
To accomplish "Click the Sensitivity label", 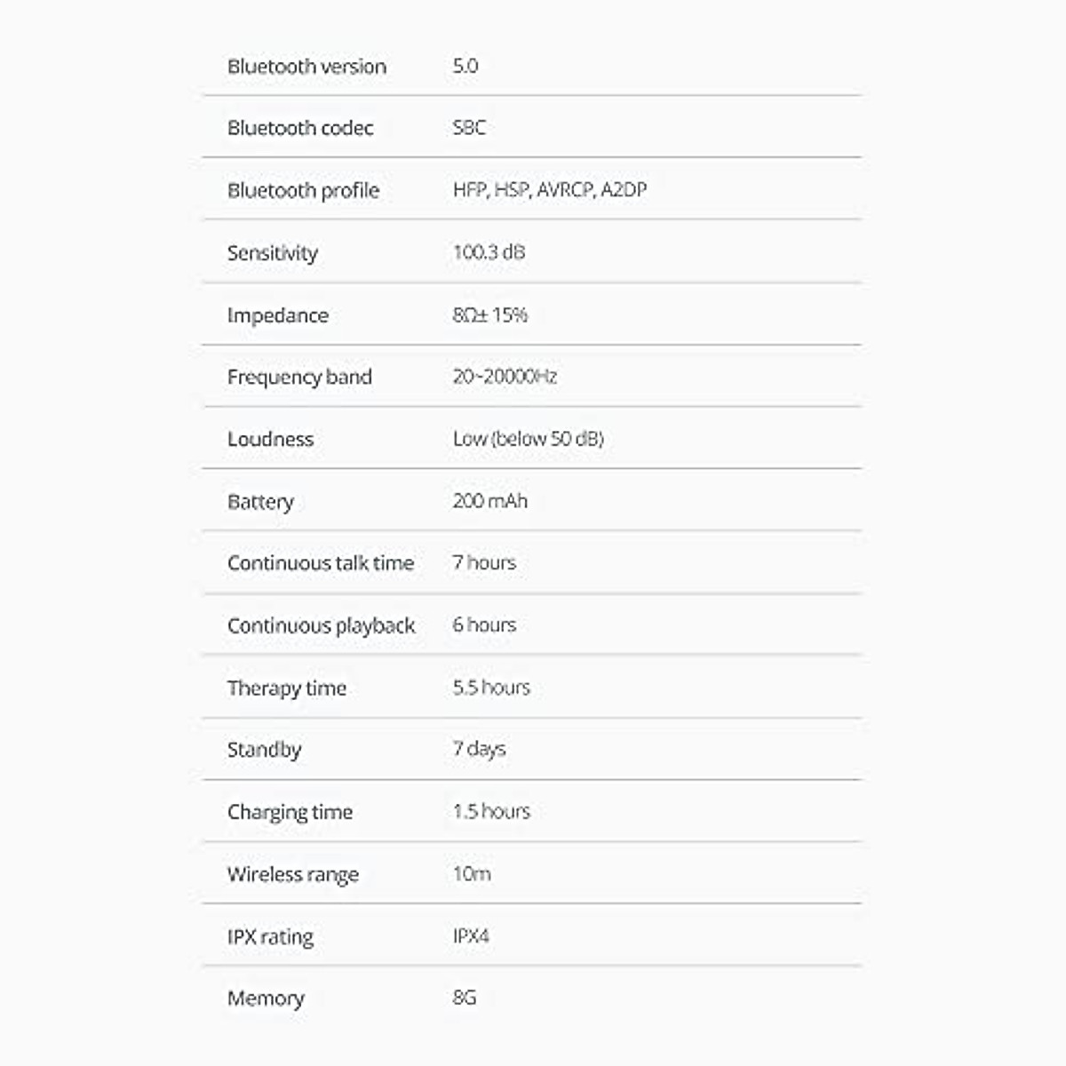I will click(x=272, y=253).
